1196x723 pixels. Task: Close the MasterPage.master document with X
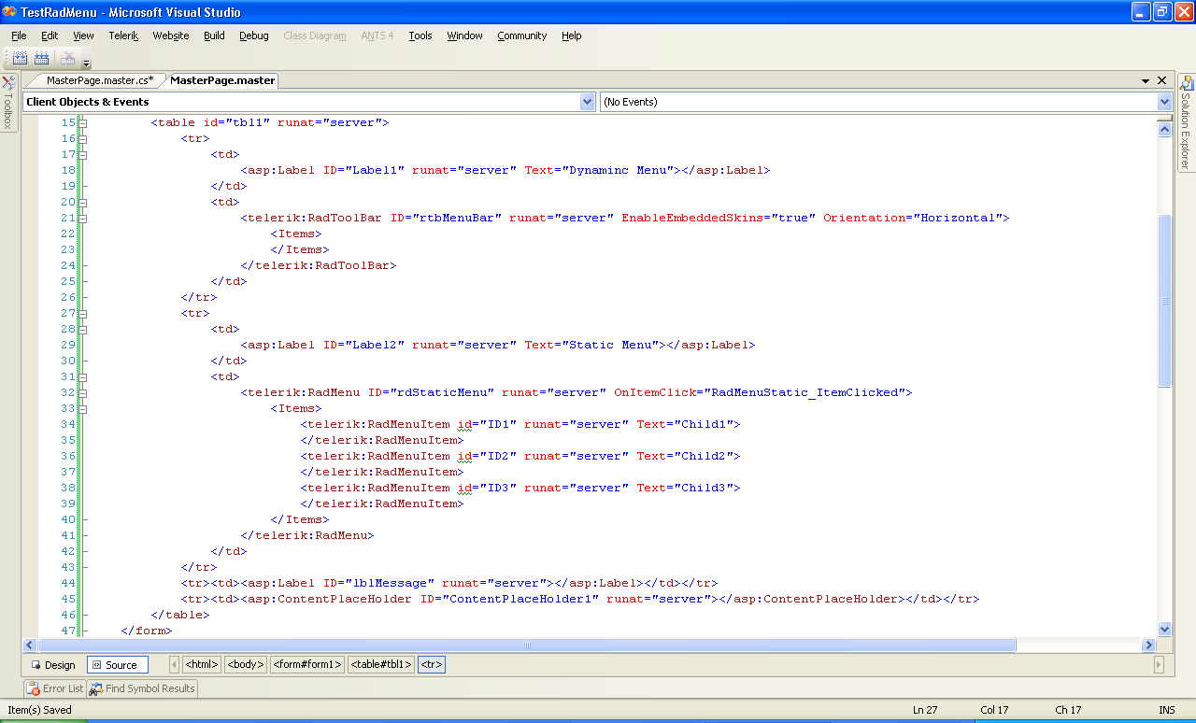[x=1162, y=80]
